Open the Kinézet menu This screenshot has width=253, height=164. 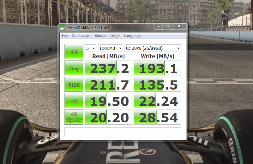click(x=101, y=36)
